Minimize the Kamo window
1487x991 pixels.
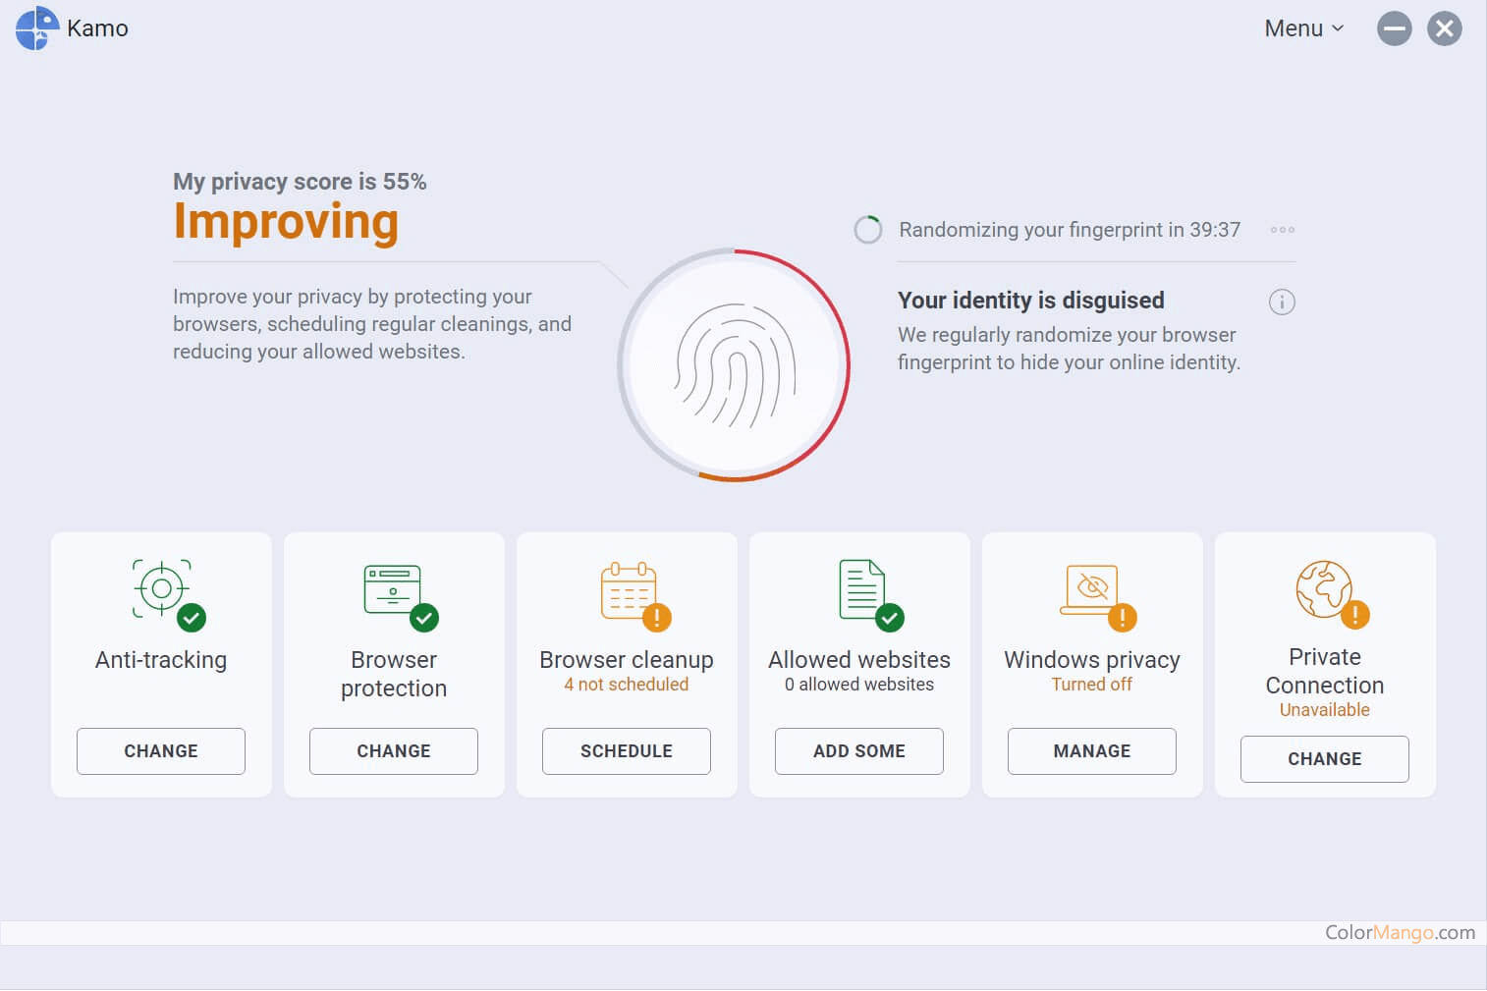click(1394, 28)
